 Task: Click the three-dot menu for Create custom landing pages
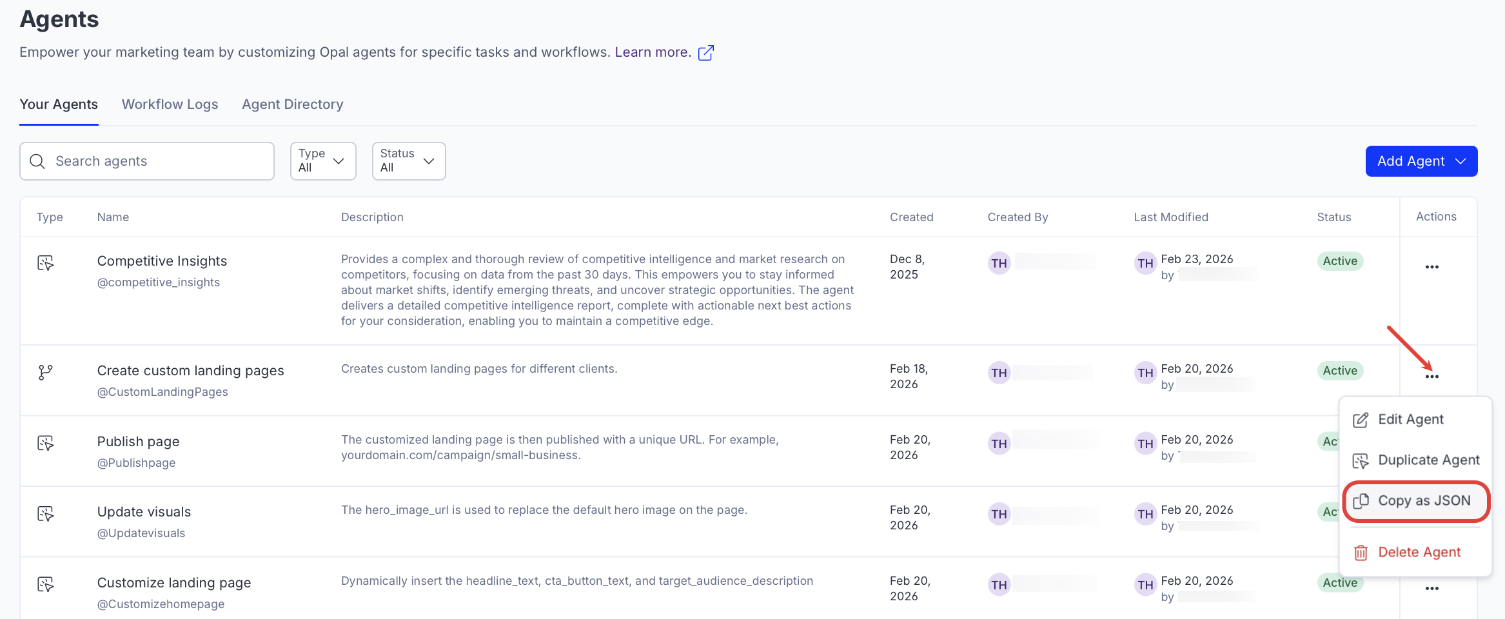coord(1431,377)
